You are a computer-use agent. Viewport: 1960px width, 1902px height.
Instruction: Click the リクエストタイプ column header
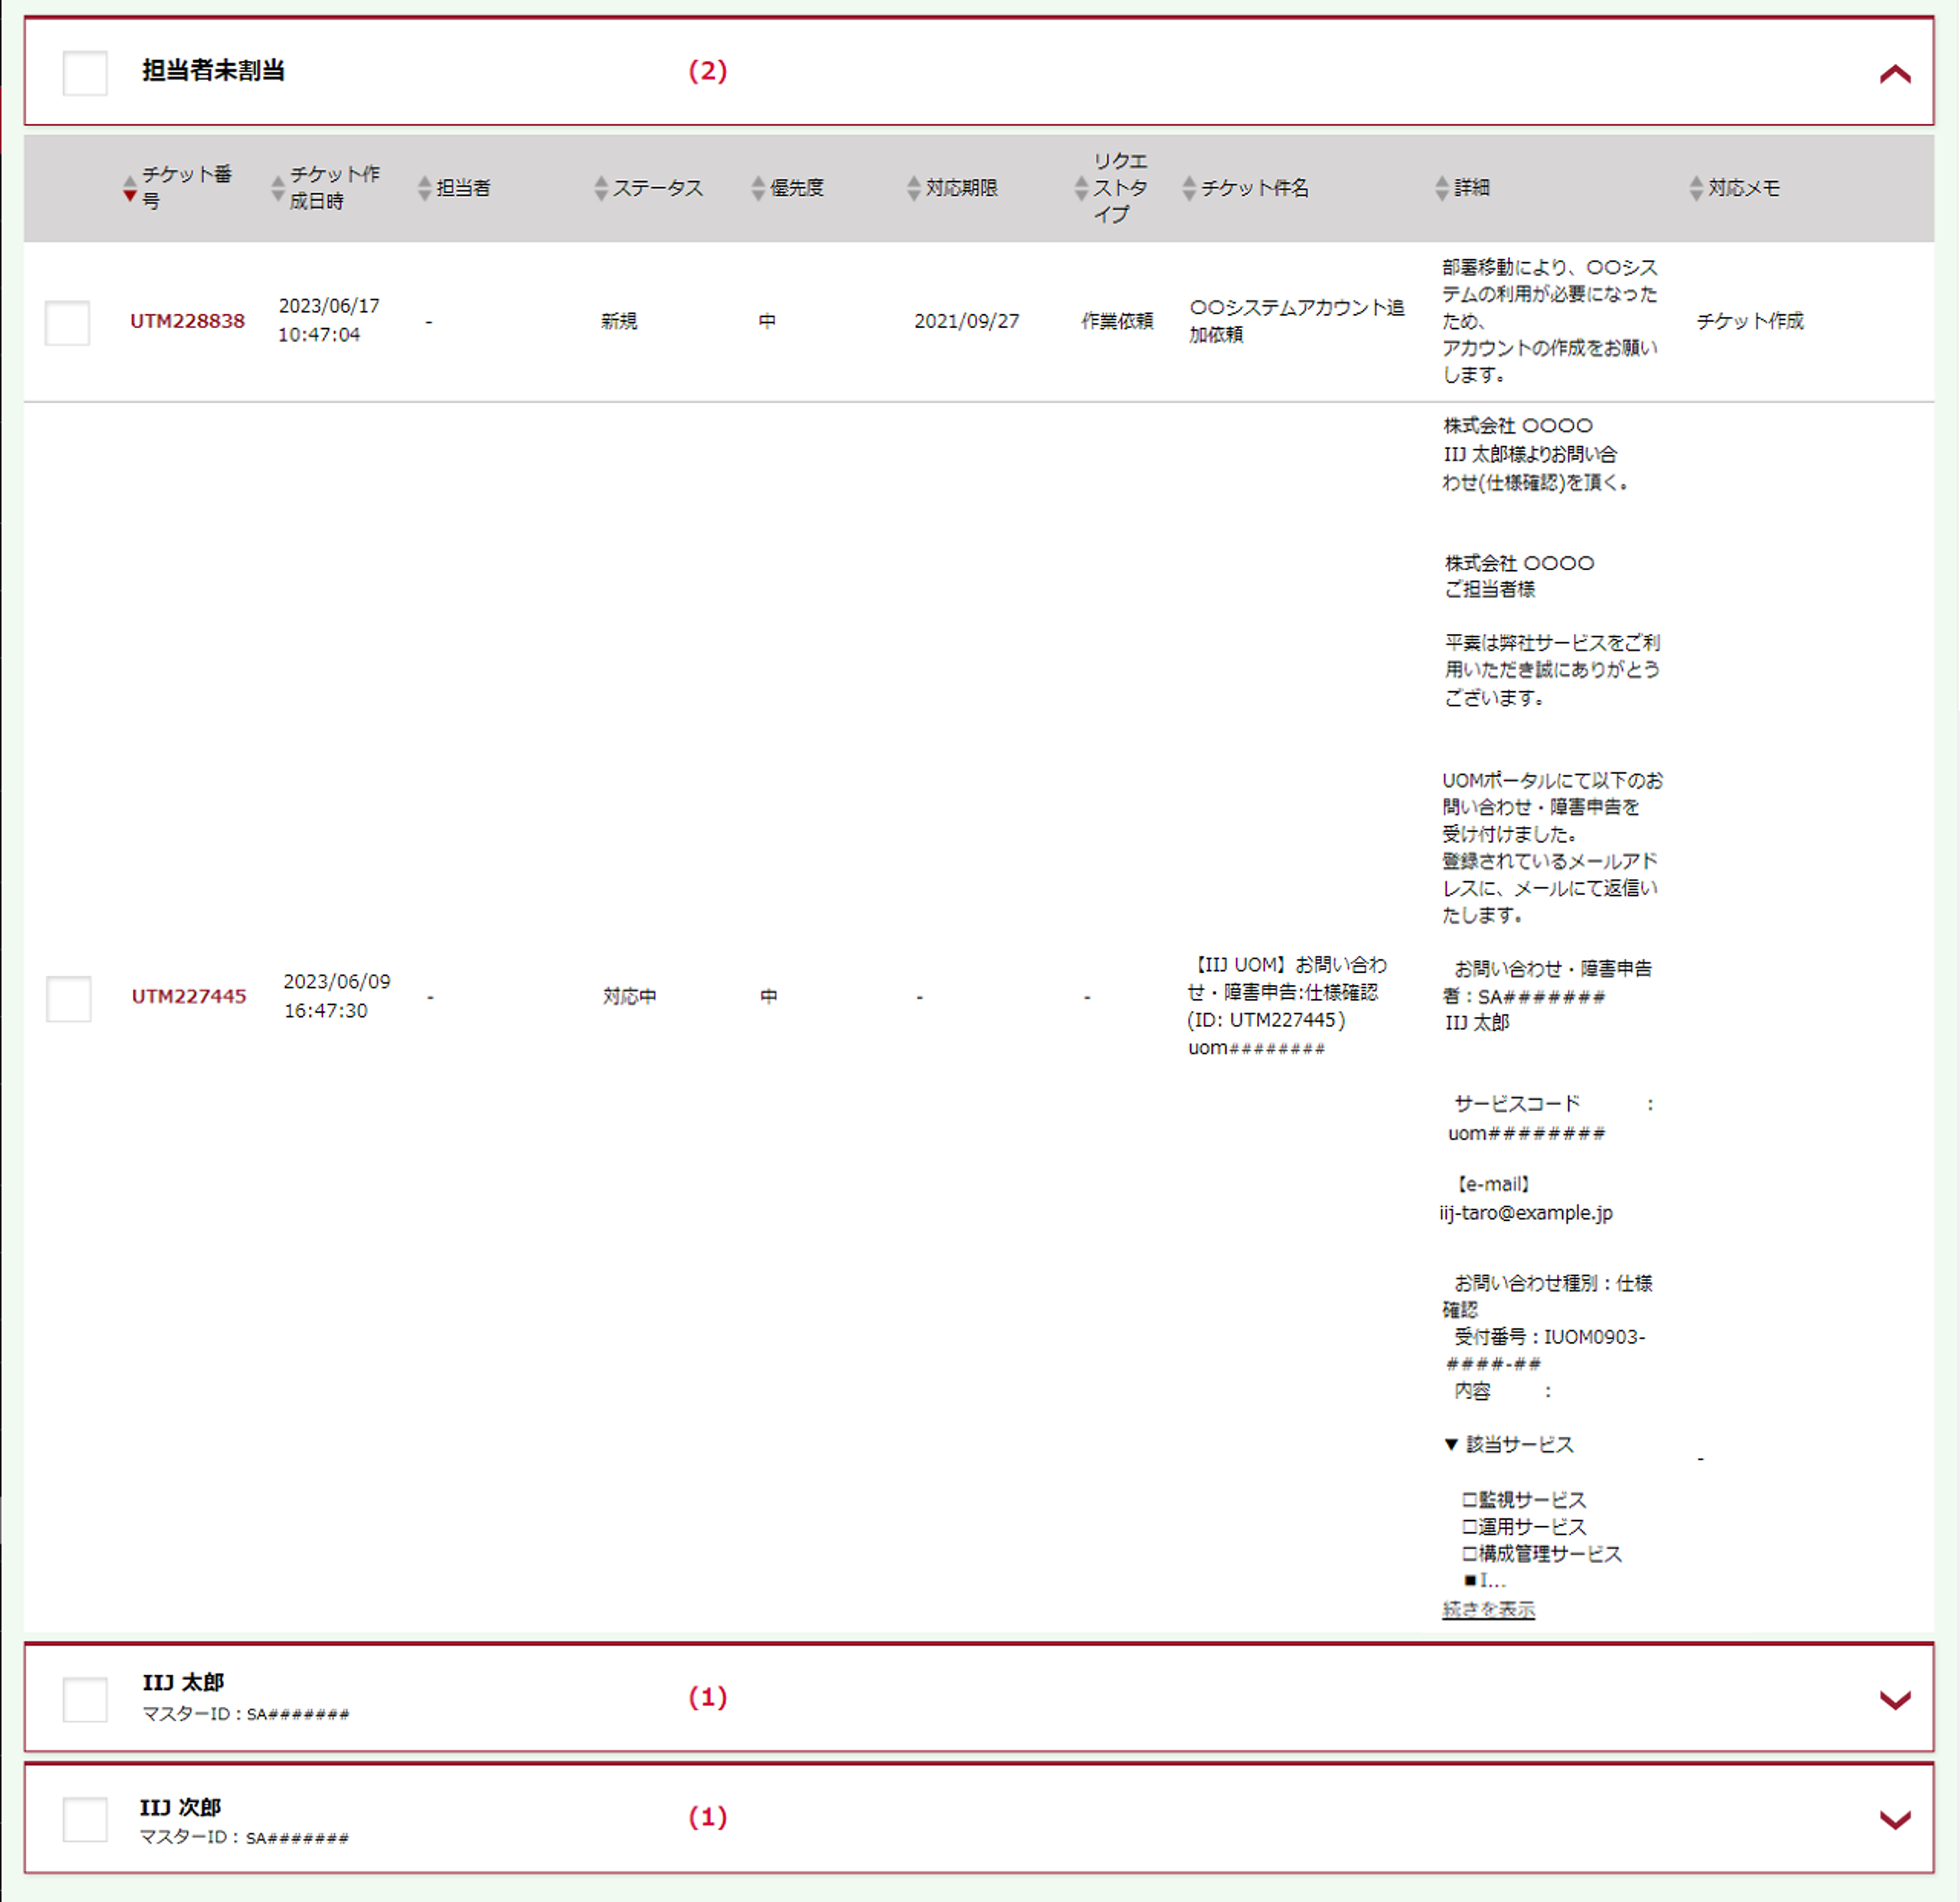1120,188
